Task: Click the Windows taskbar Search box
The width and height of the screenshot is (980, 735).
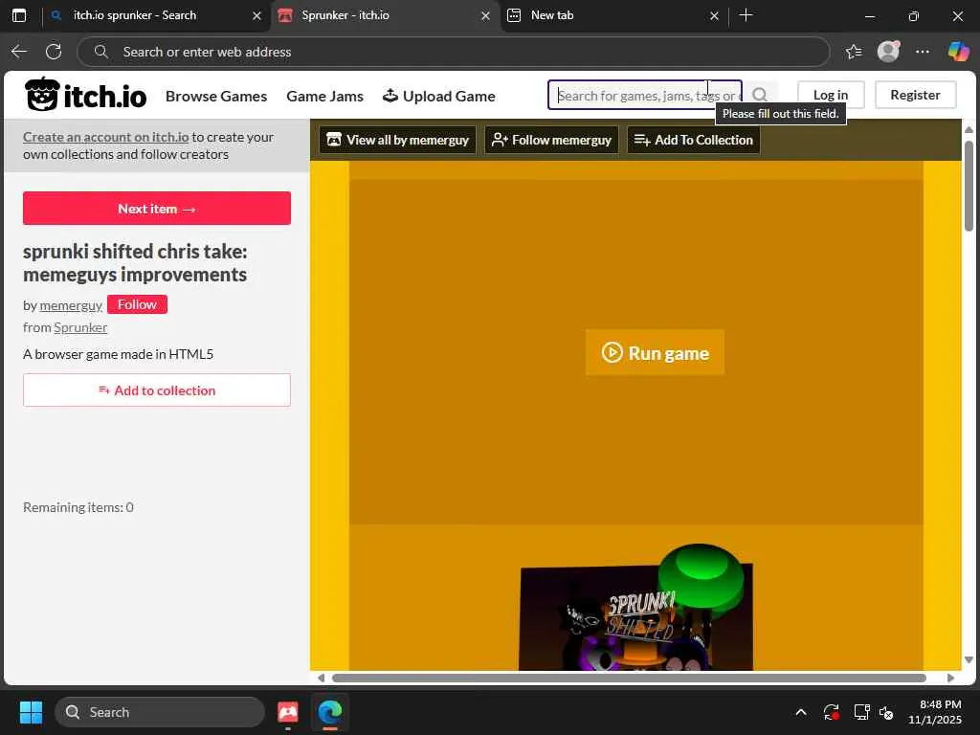Action: tap(160, 712)
